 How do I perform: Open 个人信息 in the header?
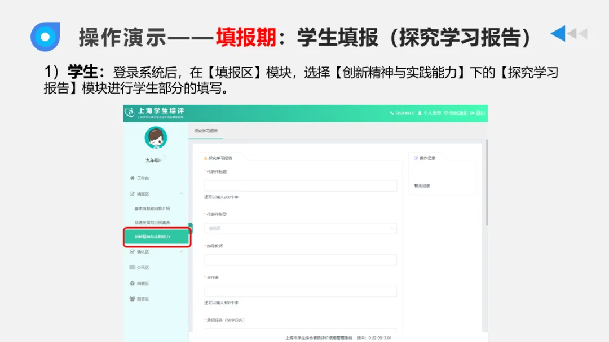click(x=429, y=113)
